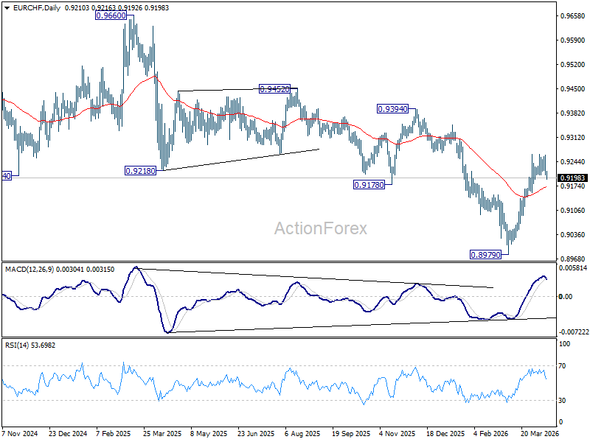Click the 0.96580 price axis value
590x442 pixels.
pos(573,15)
